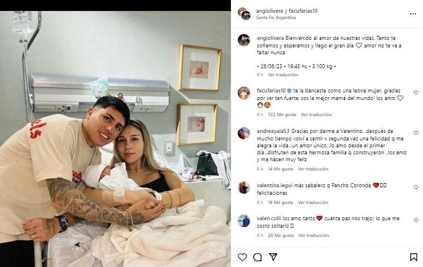Like valentina.legui's comment with the small heart
Viewport: 423px width, 267px height.
(x=416, y=187)
